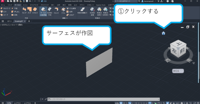Image resolution: width=200 pixels, height=104 pixels.
Task: Open the Insert (挿入) ribbon tab
Action: [x=53, y=5]
